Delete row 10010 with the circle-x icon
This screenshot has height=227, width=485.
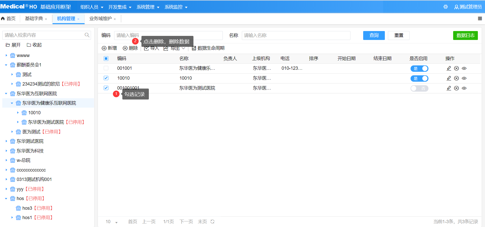tap(456, 78)
